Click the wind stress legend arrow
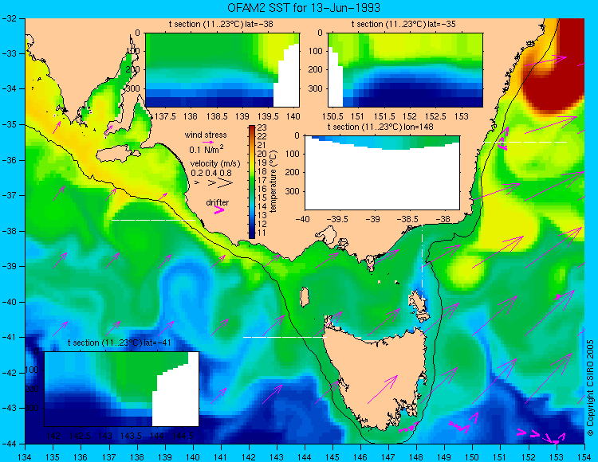598x462 pixels. click(208, 142)
